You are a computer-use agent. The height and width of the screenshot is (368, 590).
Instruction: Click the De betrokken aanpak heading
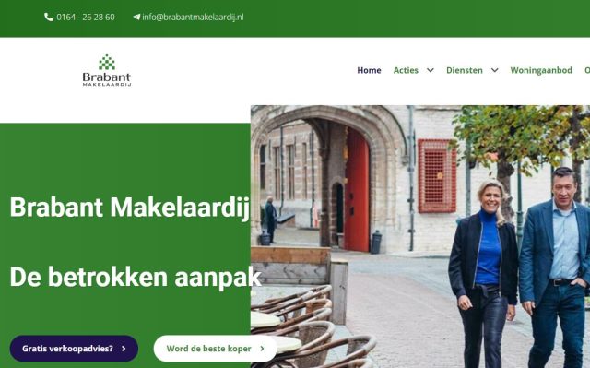[136, 278]
